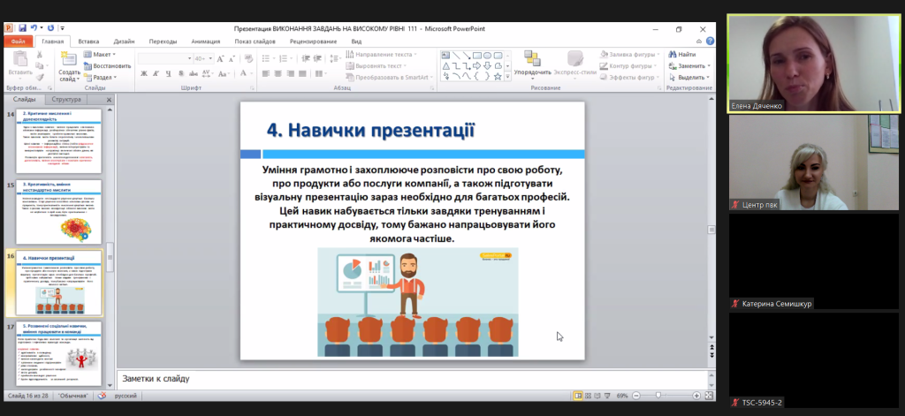Expand the Выделить select dropdown
905x416 pixels.
pos(692,77)
